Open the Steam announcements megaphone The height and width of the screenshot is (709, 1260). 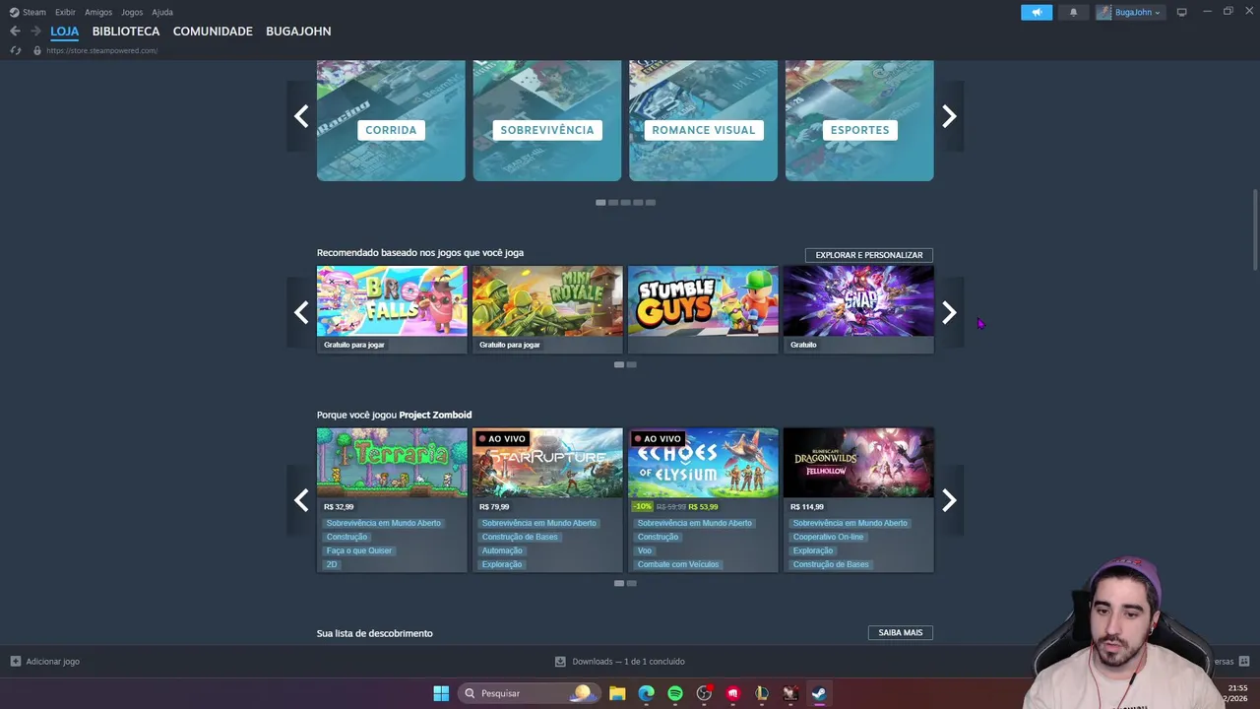click(1037, 12)
